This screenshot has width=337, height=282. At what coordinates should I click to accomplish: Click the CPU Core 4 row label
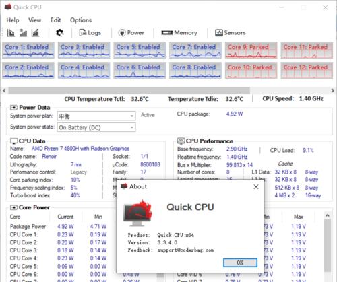tap(24, 258)
